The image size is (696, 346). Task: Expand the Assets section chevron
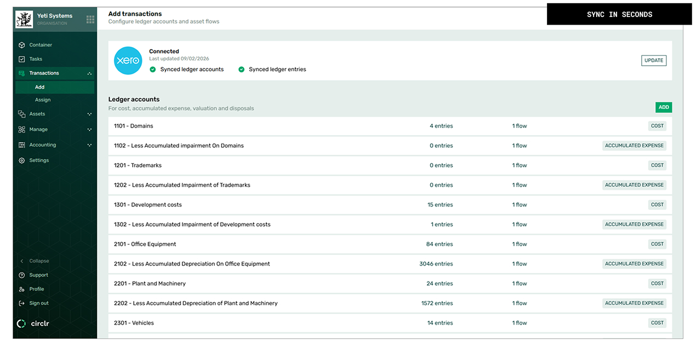coord(89,114)
